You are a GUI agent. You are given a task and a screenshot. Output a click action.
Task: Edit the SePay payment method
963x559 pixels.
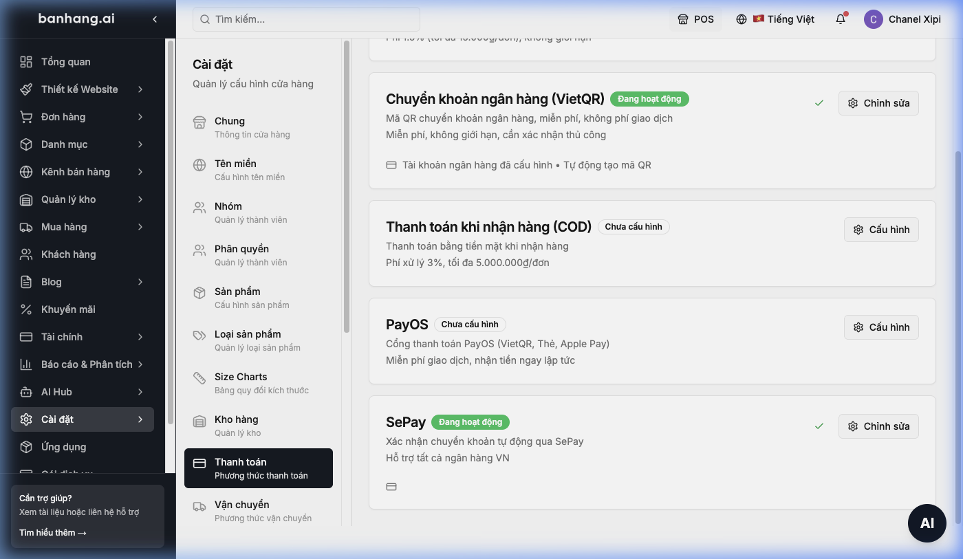point(878,426)
